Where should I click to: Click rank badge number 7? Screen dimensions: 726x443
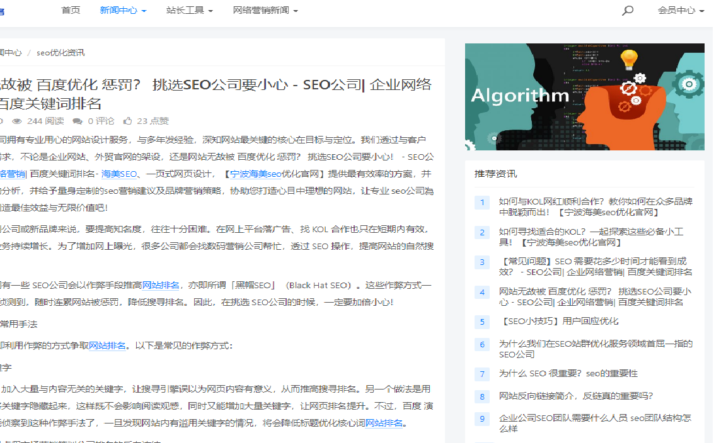[482, 374]
